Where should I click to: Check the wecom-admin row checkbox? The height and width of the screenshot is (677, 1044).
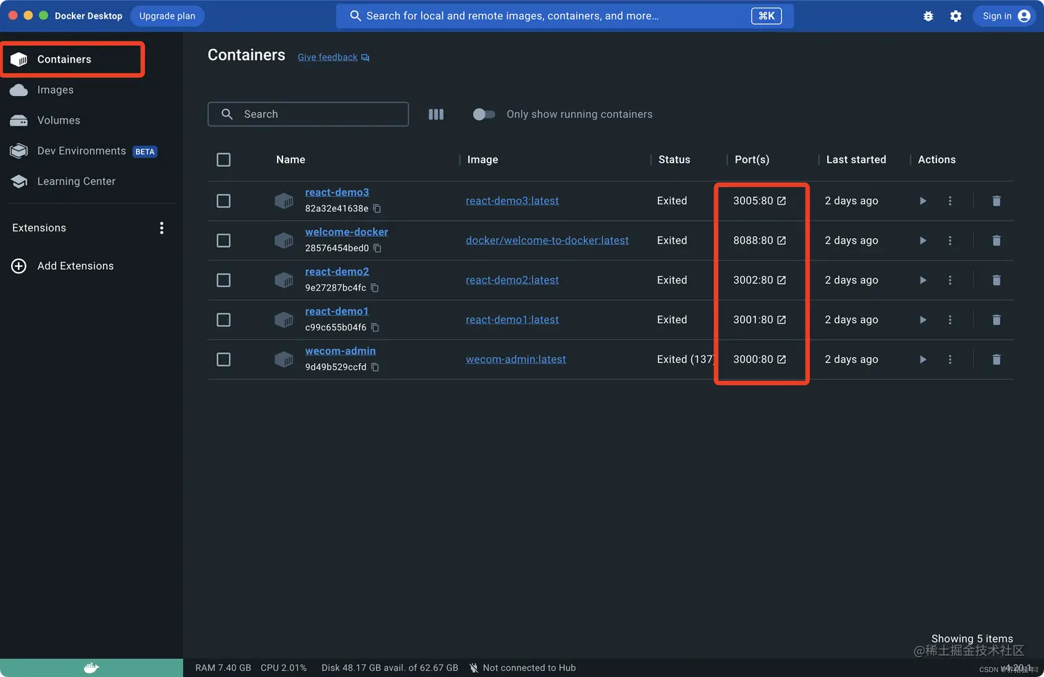(x=224, y=360)
